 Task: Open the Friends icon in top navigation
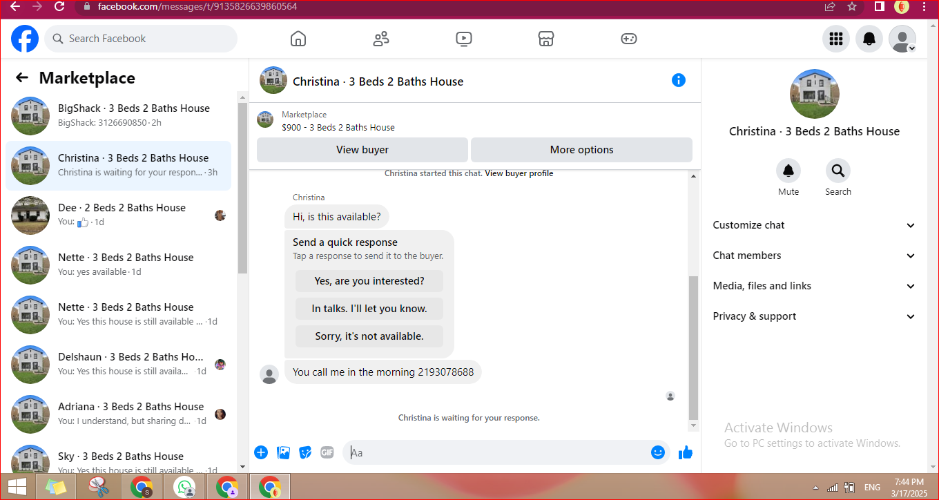pos(381,39)
